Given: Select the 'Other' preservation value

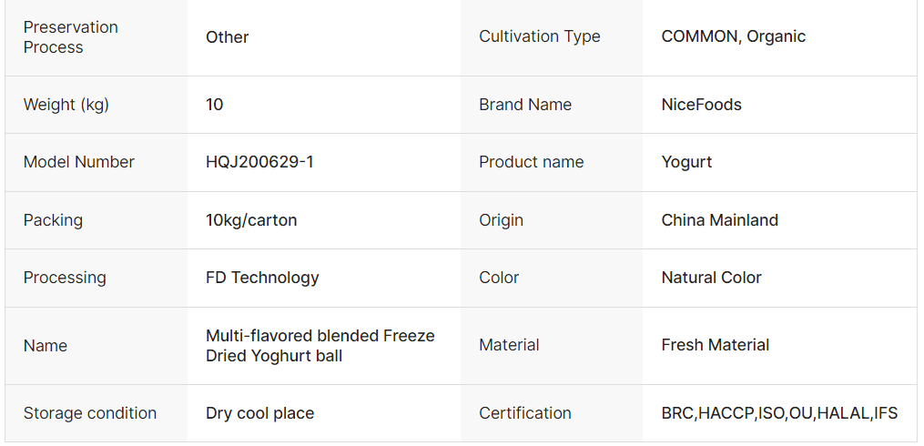Looking at the screenshot, I should coord(227,37).
